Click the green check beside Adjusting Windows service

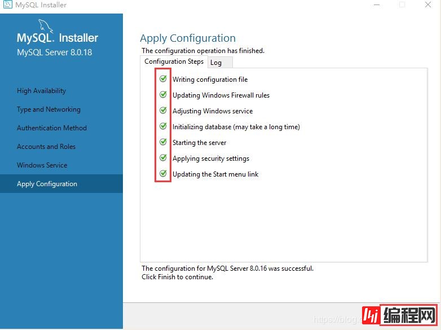tap(163, 110)
